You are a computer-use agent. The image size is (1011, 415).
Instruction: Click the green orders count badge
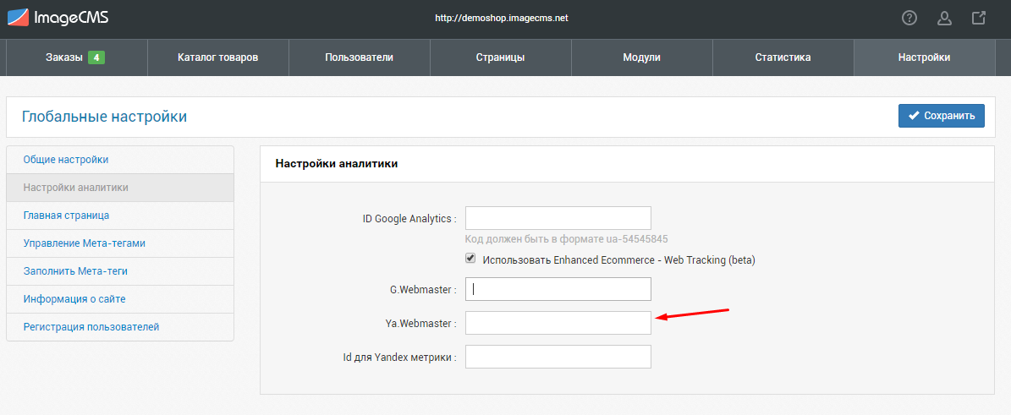point(96,57)
